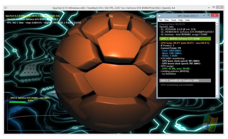
Task: Open the Links menu in GPU Shark
Action: (x=187, y=20)
